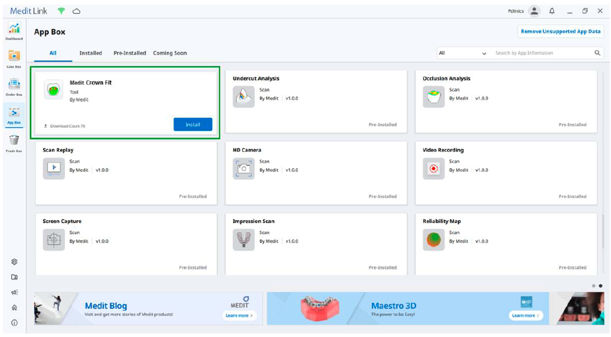Click the Scan Replay title

[x=58, y=150]
